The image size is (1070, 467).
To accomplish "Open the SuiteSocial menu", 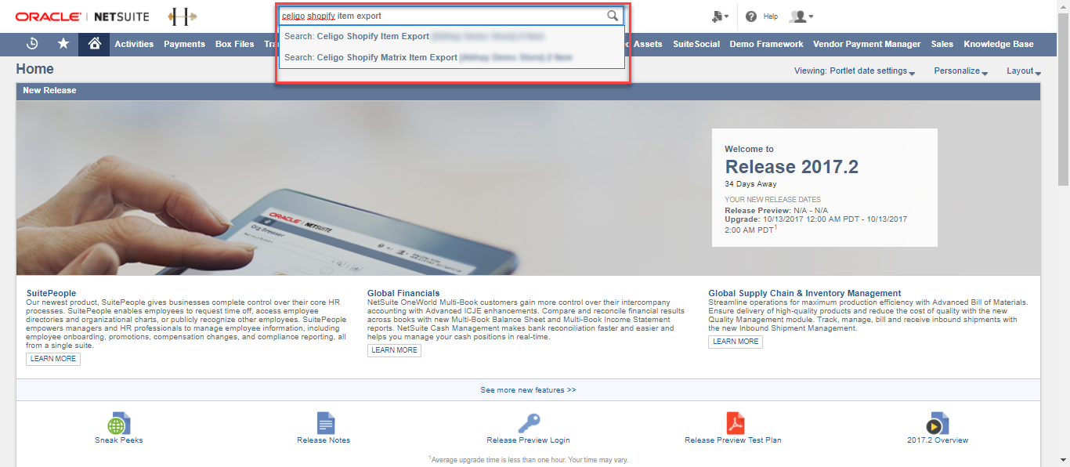I will point(696,44).
